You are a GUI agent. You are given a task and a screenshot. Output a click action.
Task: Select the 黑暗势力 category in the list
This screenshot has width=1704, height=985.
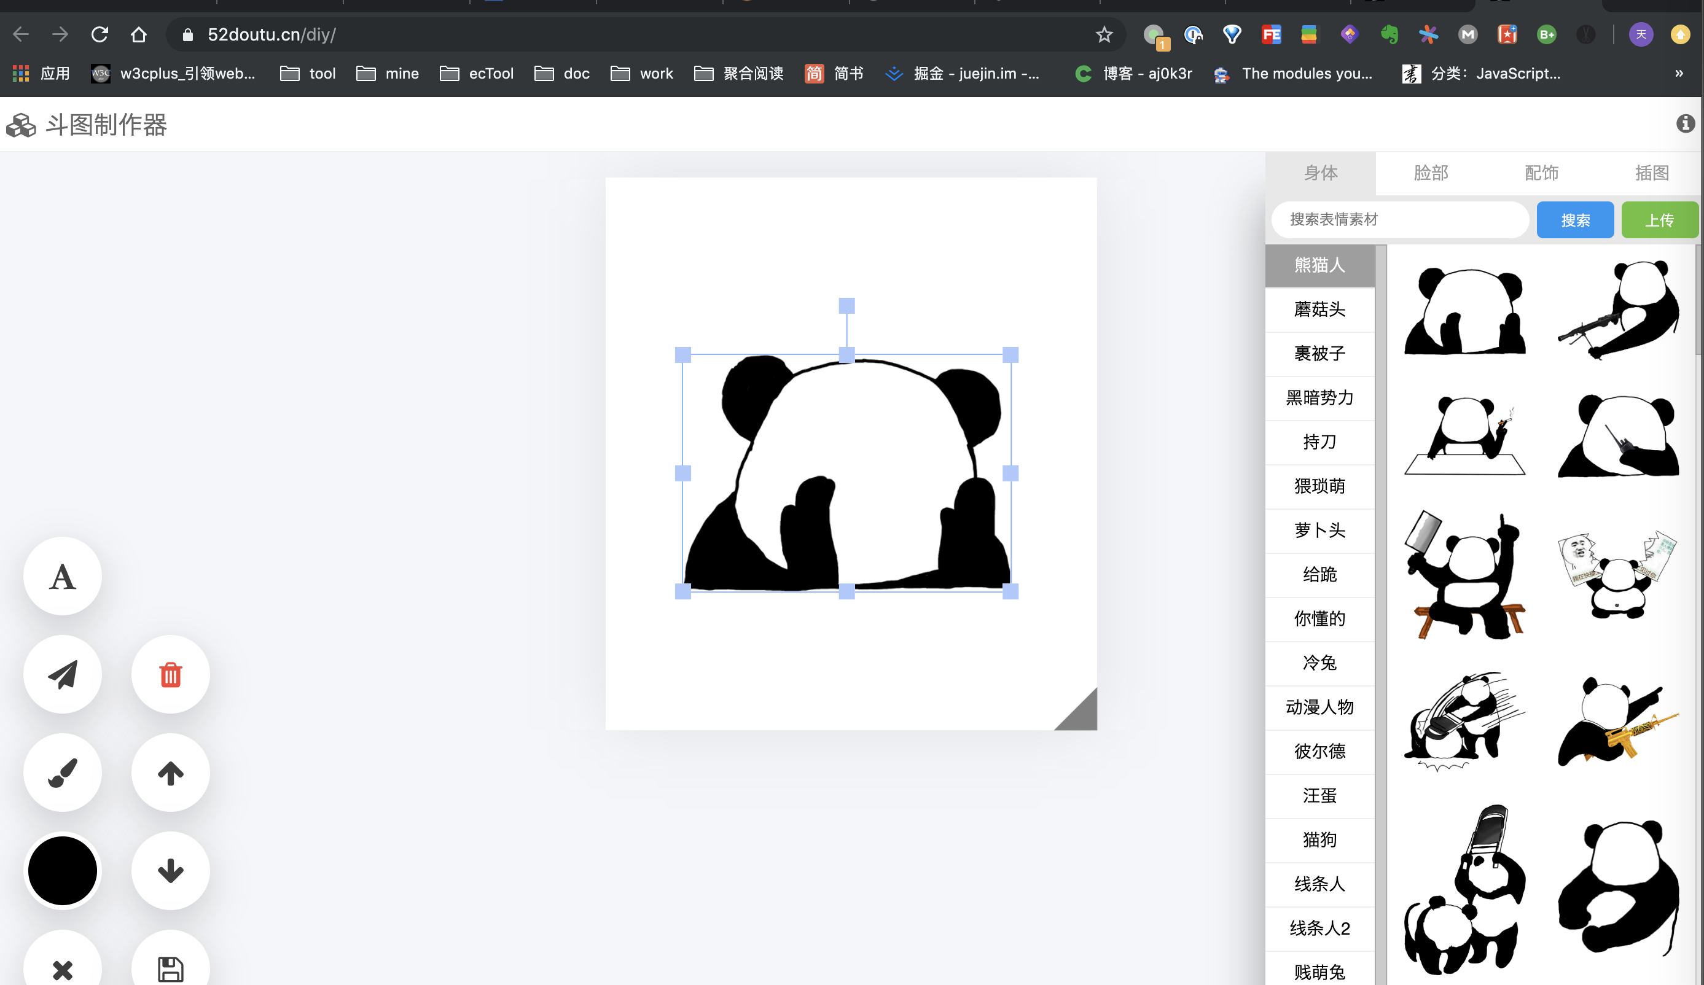click(1319, 397)
